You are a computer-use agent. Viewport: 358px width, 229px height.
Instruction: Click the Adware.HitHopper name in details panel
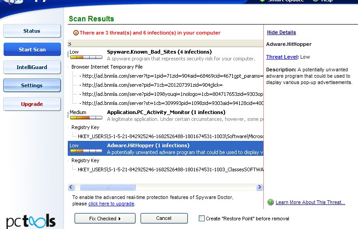coord(289,44)
